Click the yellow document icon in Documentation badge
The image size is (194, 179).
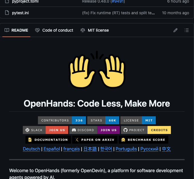(30, 140)
